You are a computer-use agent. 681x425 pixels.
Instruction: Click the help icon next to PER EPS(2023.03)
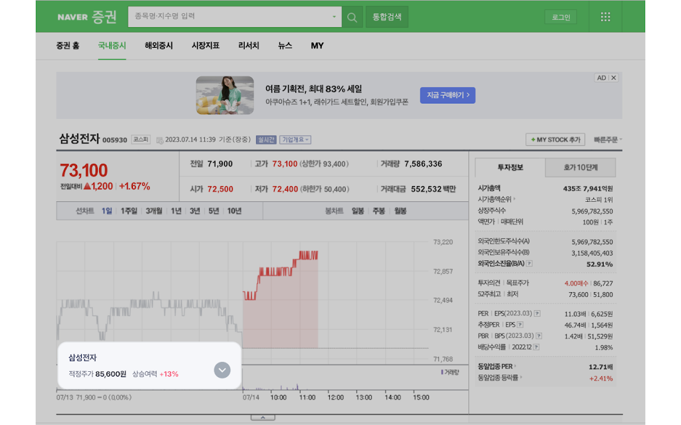click(x=537, y=313)
